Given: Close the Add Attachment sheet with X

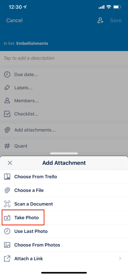Looking at the screenshot, I should click(x=10, y=163).
